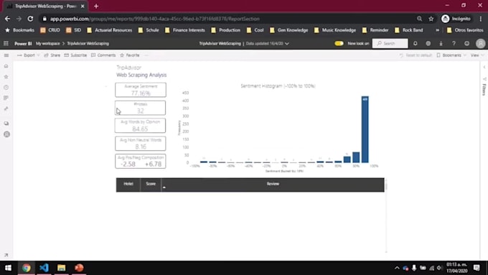Click the tallest histogram bar
The width and height of the screenshot is (488, 275).
point(365,129)
